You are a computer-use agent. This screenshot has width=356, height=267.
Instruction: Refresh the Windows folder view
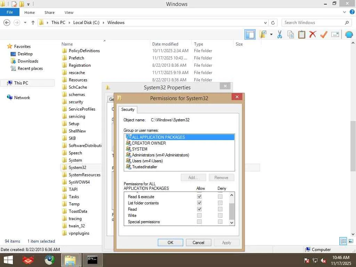[273, 23]
